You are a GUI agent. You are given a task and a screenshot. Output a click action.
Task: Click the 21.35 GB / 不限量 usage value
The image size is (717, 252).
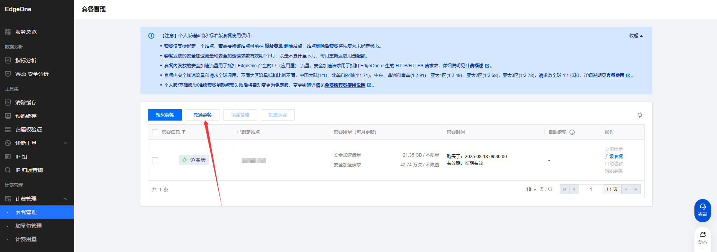click(x=421, y=155)
